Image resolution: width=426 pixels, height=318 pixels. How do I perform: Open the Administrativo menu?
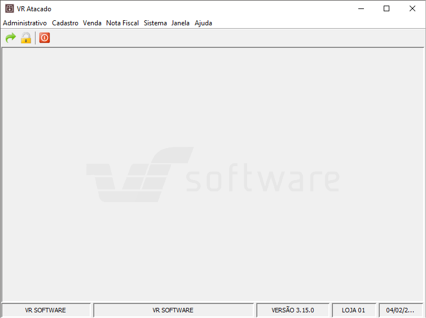point(25,23)
